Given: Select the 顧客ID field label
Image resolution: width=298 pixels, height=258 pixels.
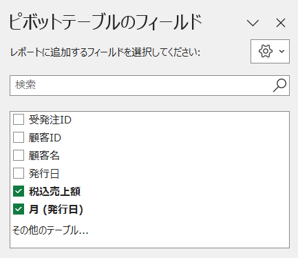Looking at the screenshot, I should click(45, 138).
